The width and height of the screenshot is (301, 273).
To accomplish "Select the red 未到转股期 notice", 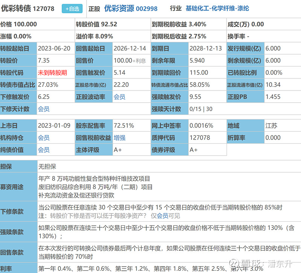I will [53, 72].
